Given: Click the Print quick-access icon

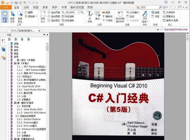Looking at the screenshot, I should (x=16, y=3).
